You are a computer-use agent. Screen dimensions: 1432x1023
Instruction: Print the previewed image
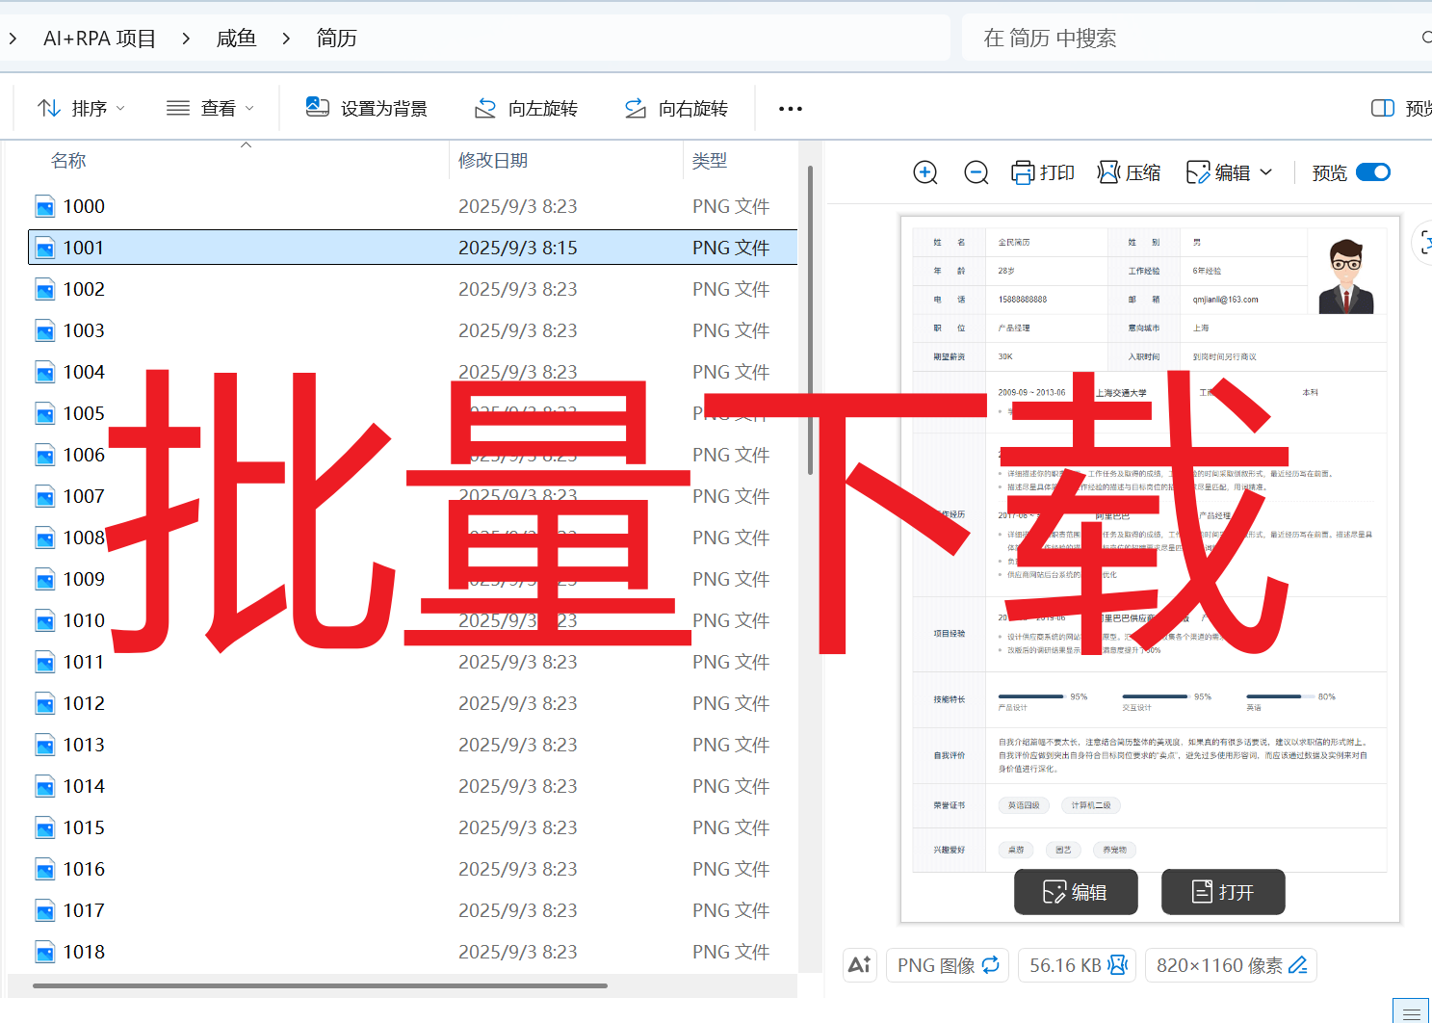1042,172
